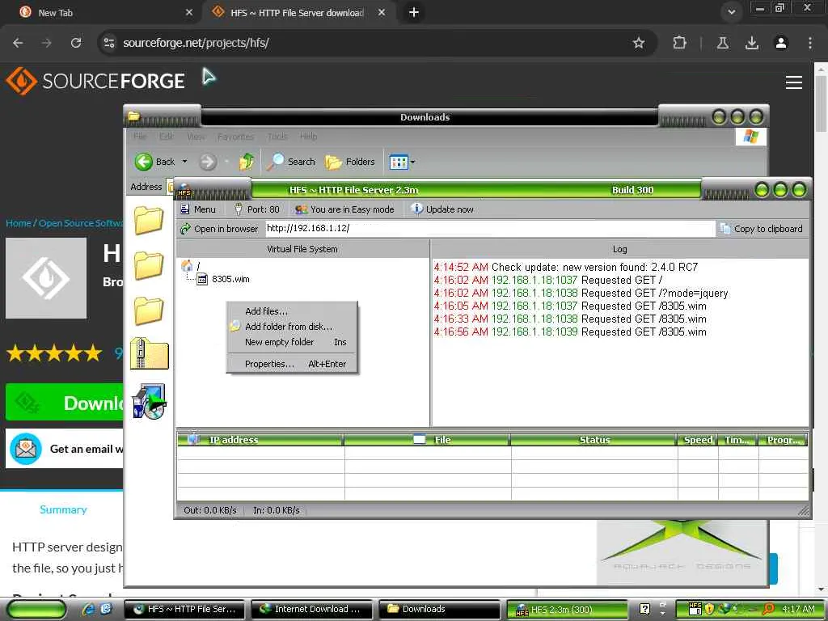828x621 pixels.
Task: Click the Up folder icon in the Downloads toolbar
Action: pos(247,162)
